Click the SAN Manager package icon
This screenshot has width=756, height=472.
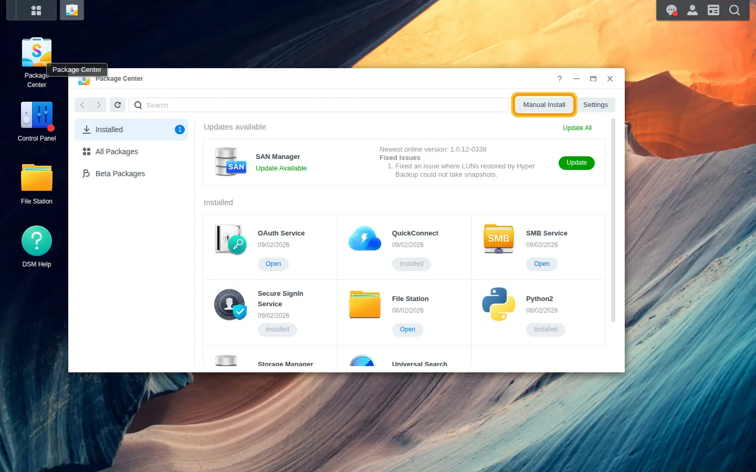[230, 162]
